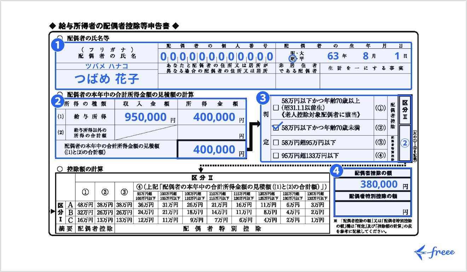Click the spouse name つばめ 花子 field
The height and width of the screenshot is (272, 467).
pos(106,79)
